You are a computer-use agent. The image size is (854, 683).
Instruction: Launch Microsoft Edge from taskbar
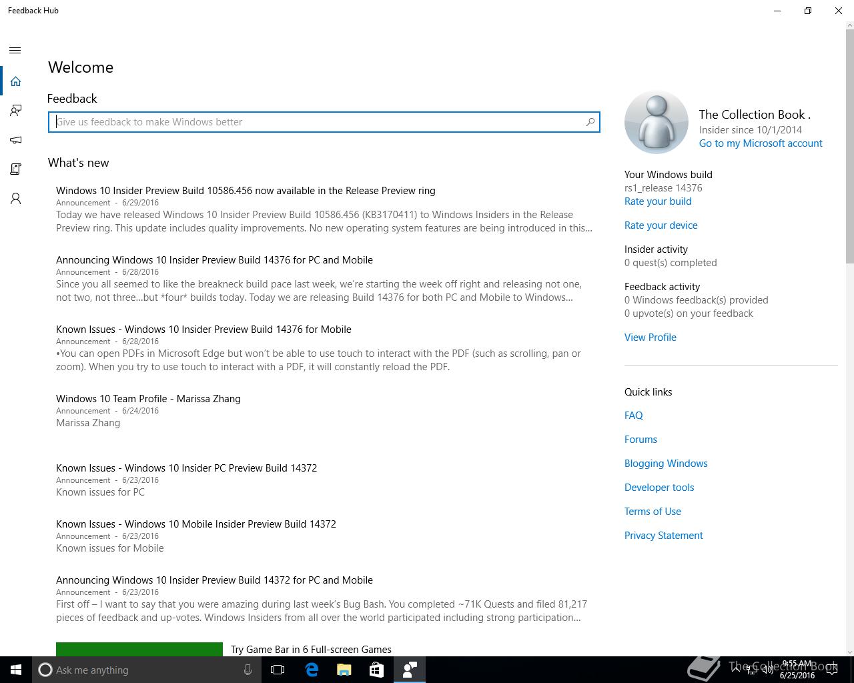pos(311,670)
